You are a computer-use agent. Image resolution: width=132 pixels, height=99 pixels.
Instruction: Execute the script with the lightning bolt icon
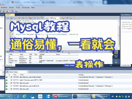coord(16,18)
